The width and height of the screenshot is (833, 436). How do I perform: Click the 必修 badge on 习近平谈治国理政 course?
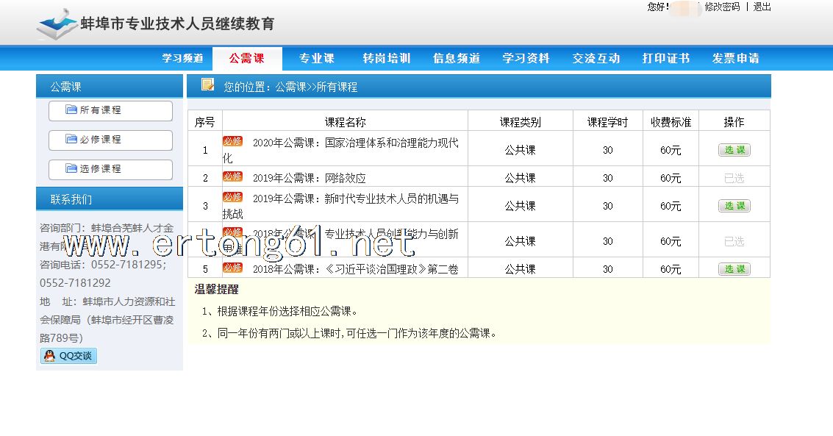coord(232,268)
